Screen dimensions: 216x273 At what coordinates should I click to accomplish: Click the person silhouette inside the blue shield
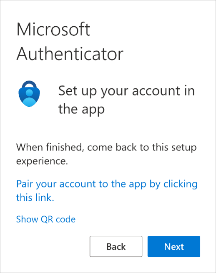point(29,98)
